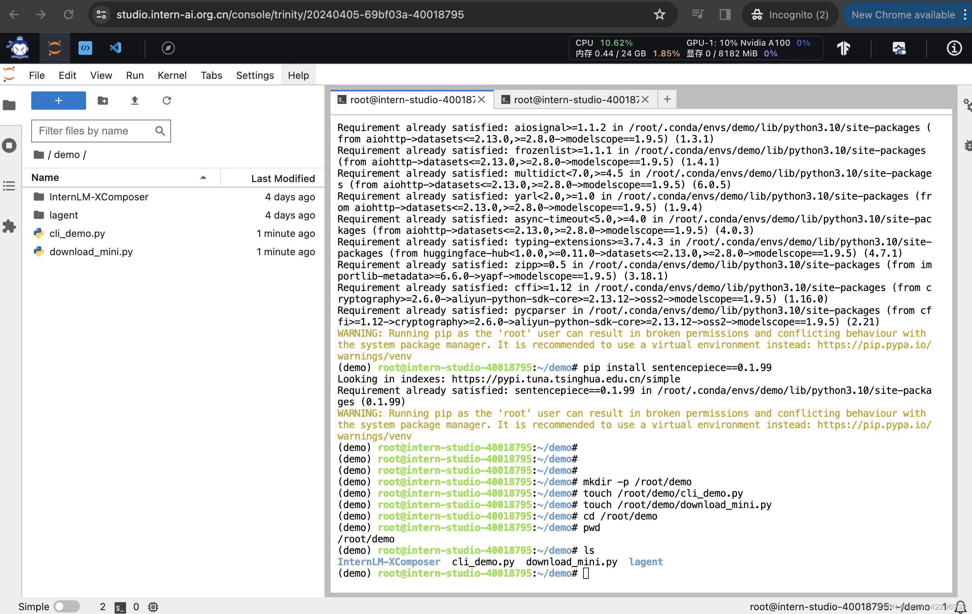Click the blue new launcher button

59,101
